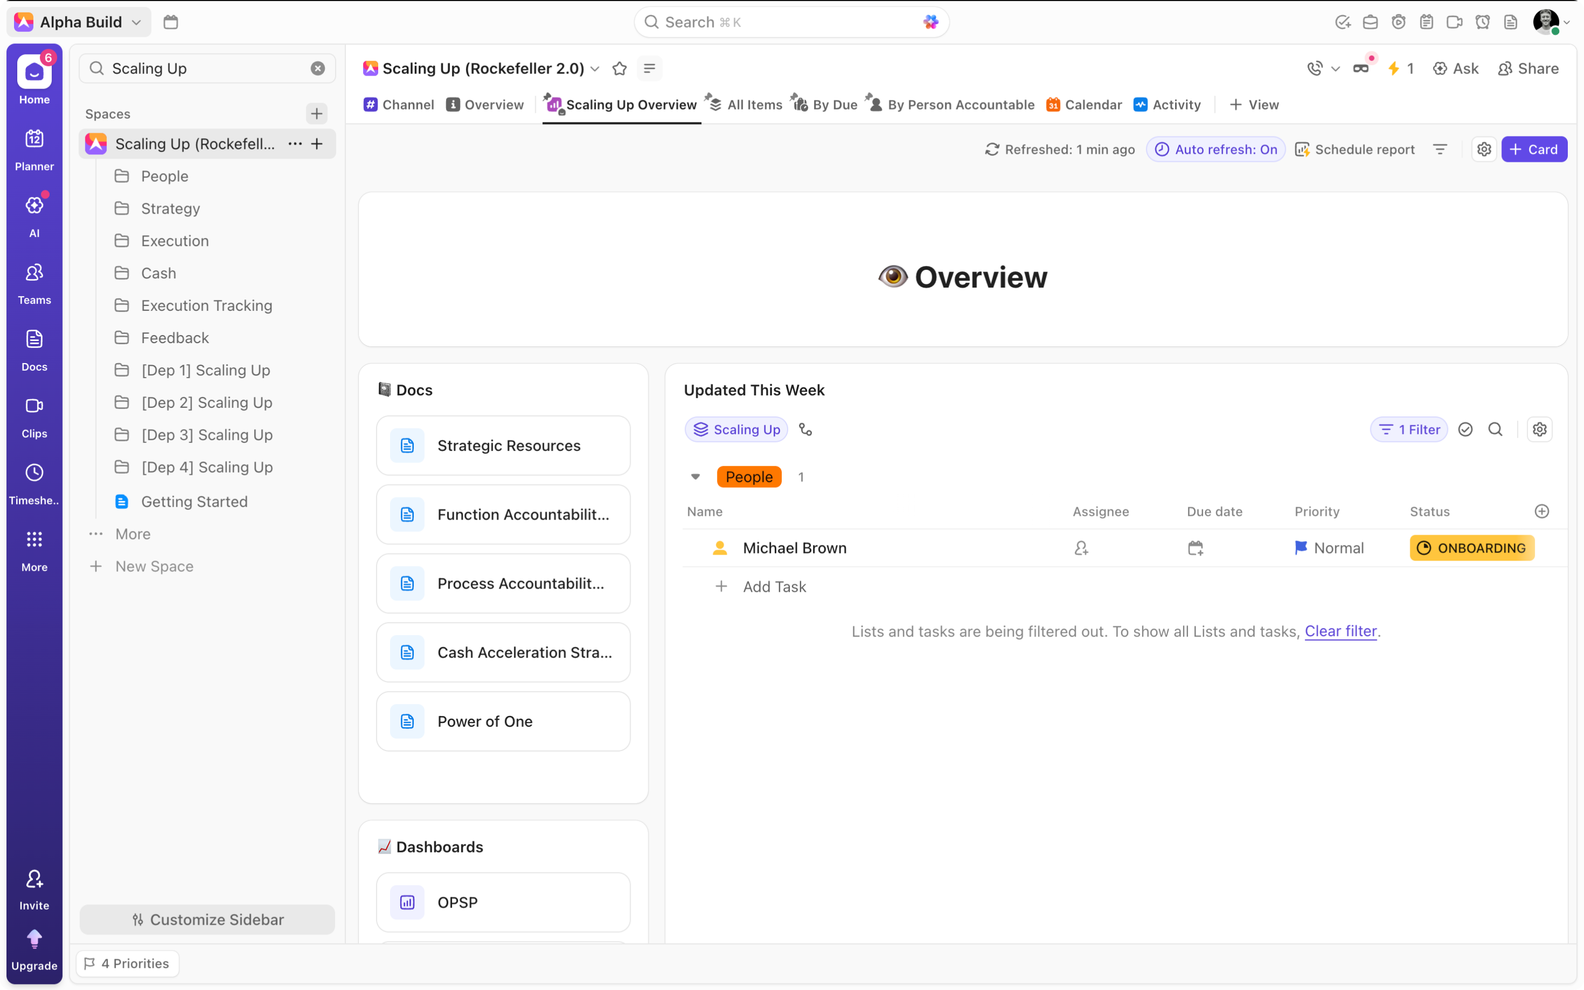This screenshot has height=990, width=1584.
Task: Collapse the People group
Action: pos(695,477)
